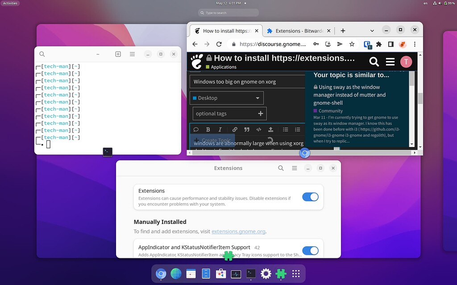Insert a bulleted list in the composer
457x285 pixels.
coord(286,130)
